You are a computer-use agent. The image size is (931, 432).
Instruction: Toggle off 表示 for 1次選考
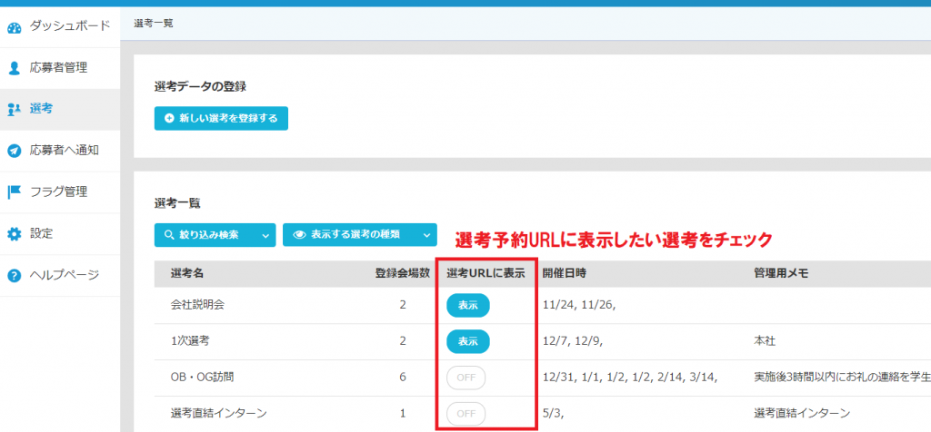(x=467, y=341)
